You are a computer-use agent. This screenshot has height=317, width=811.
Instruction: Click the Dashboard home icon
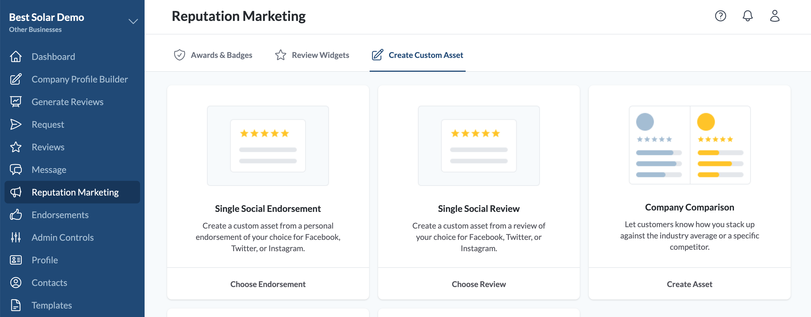16,57
